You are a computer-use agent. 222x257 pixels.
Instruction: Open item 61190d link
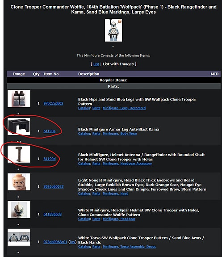(x=49, y=159)
